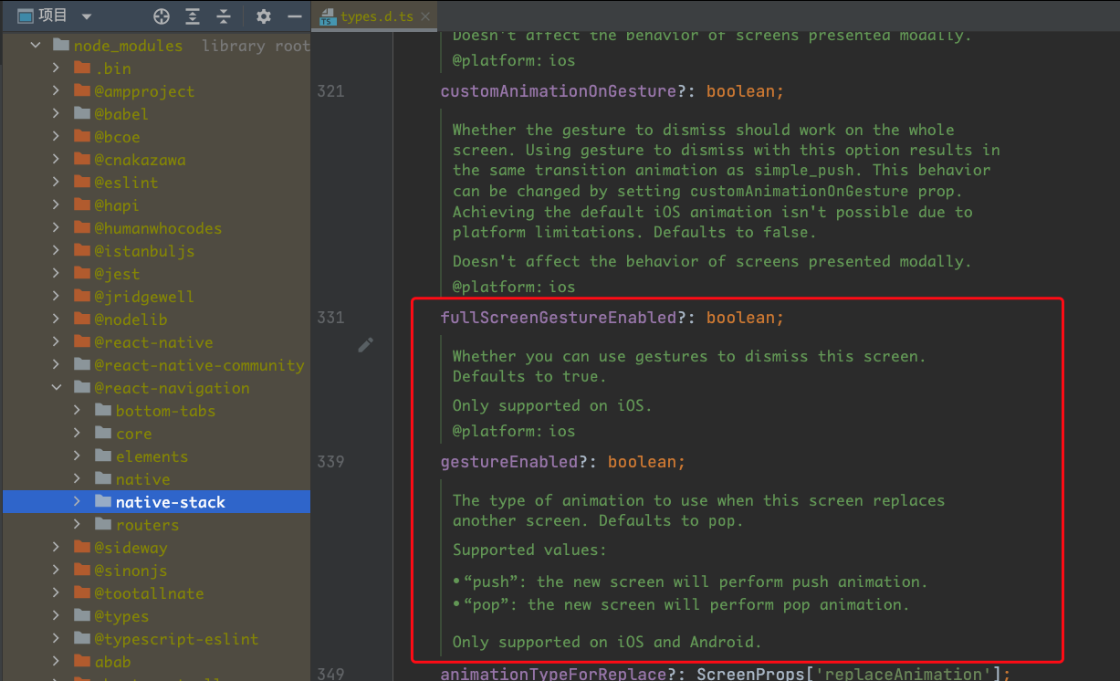Click the elements folder icon
The height and width of the screenshot is (681, 1120).
click(103, 456)
